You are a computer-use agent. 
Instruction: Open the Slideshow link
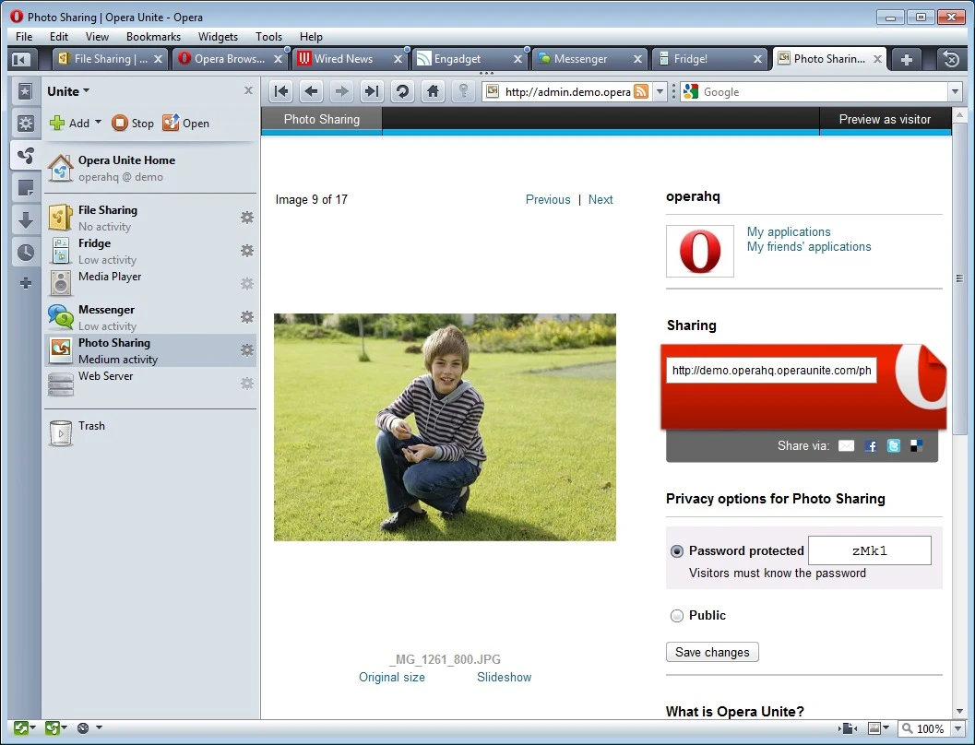505,678
